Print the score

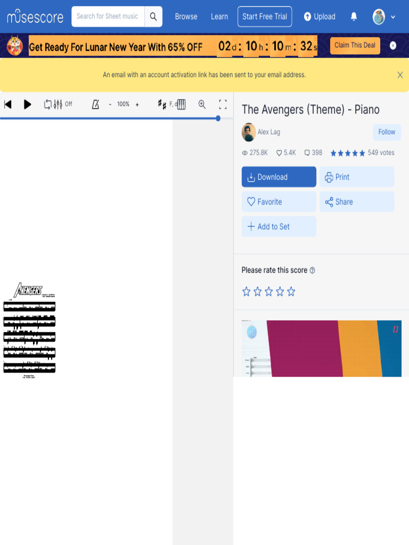357,177
